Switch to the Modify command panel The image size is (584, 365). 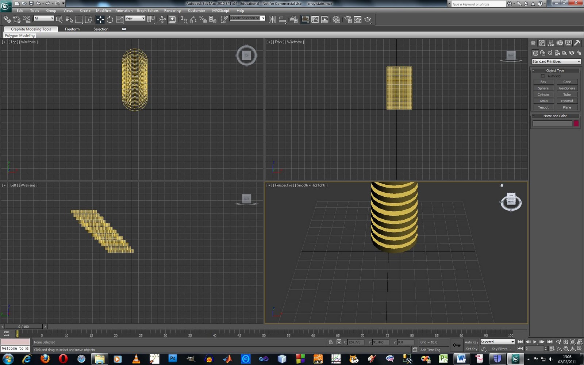pos(542,43)
